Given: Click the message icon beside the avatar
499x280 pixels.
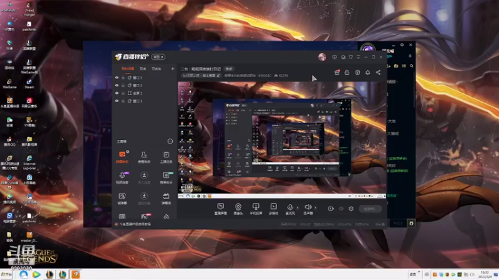Looking at the screenshot, I should click(334, 57).
